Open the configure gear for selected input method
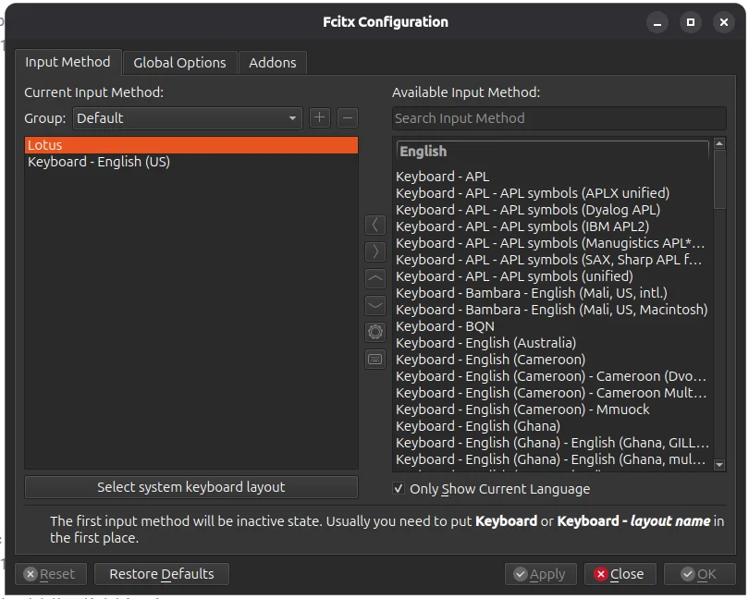Screen dimensions: 749x599 (375, 332)
